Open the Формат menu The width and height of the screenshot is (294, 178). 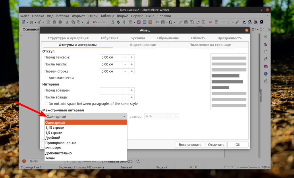[78, 16]
